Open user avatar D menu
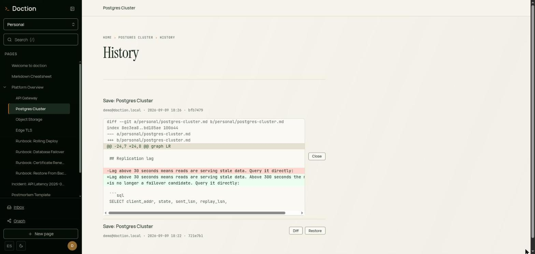The image size is (535, 254). (72, 246)
